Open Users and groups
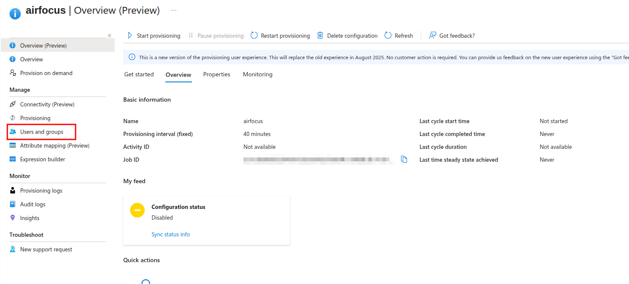The image size is (629, 284). pos(42,132)
